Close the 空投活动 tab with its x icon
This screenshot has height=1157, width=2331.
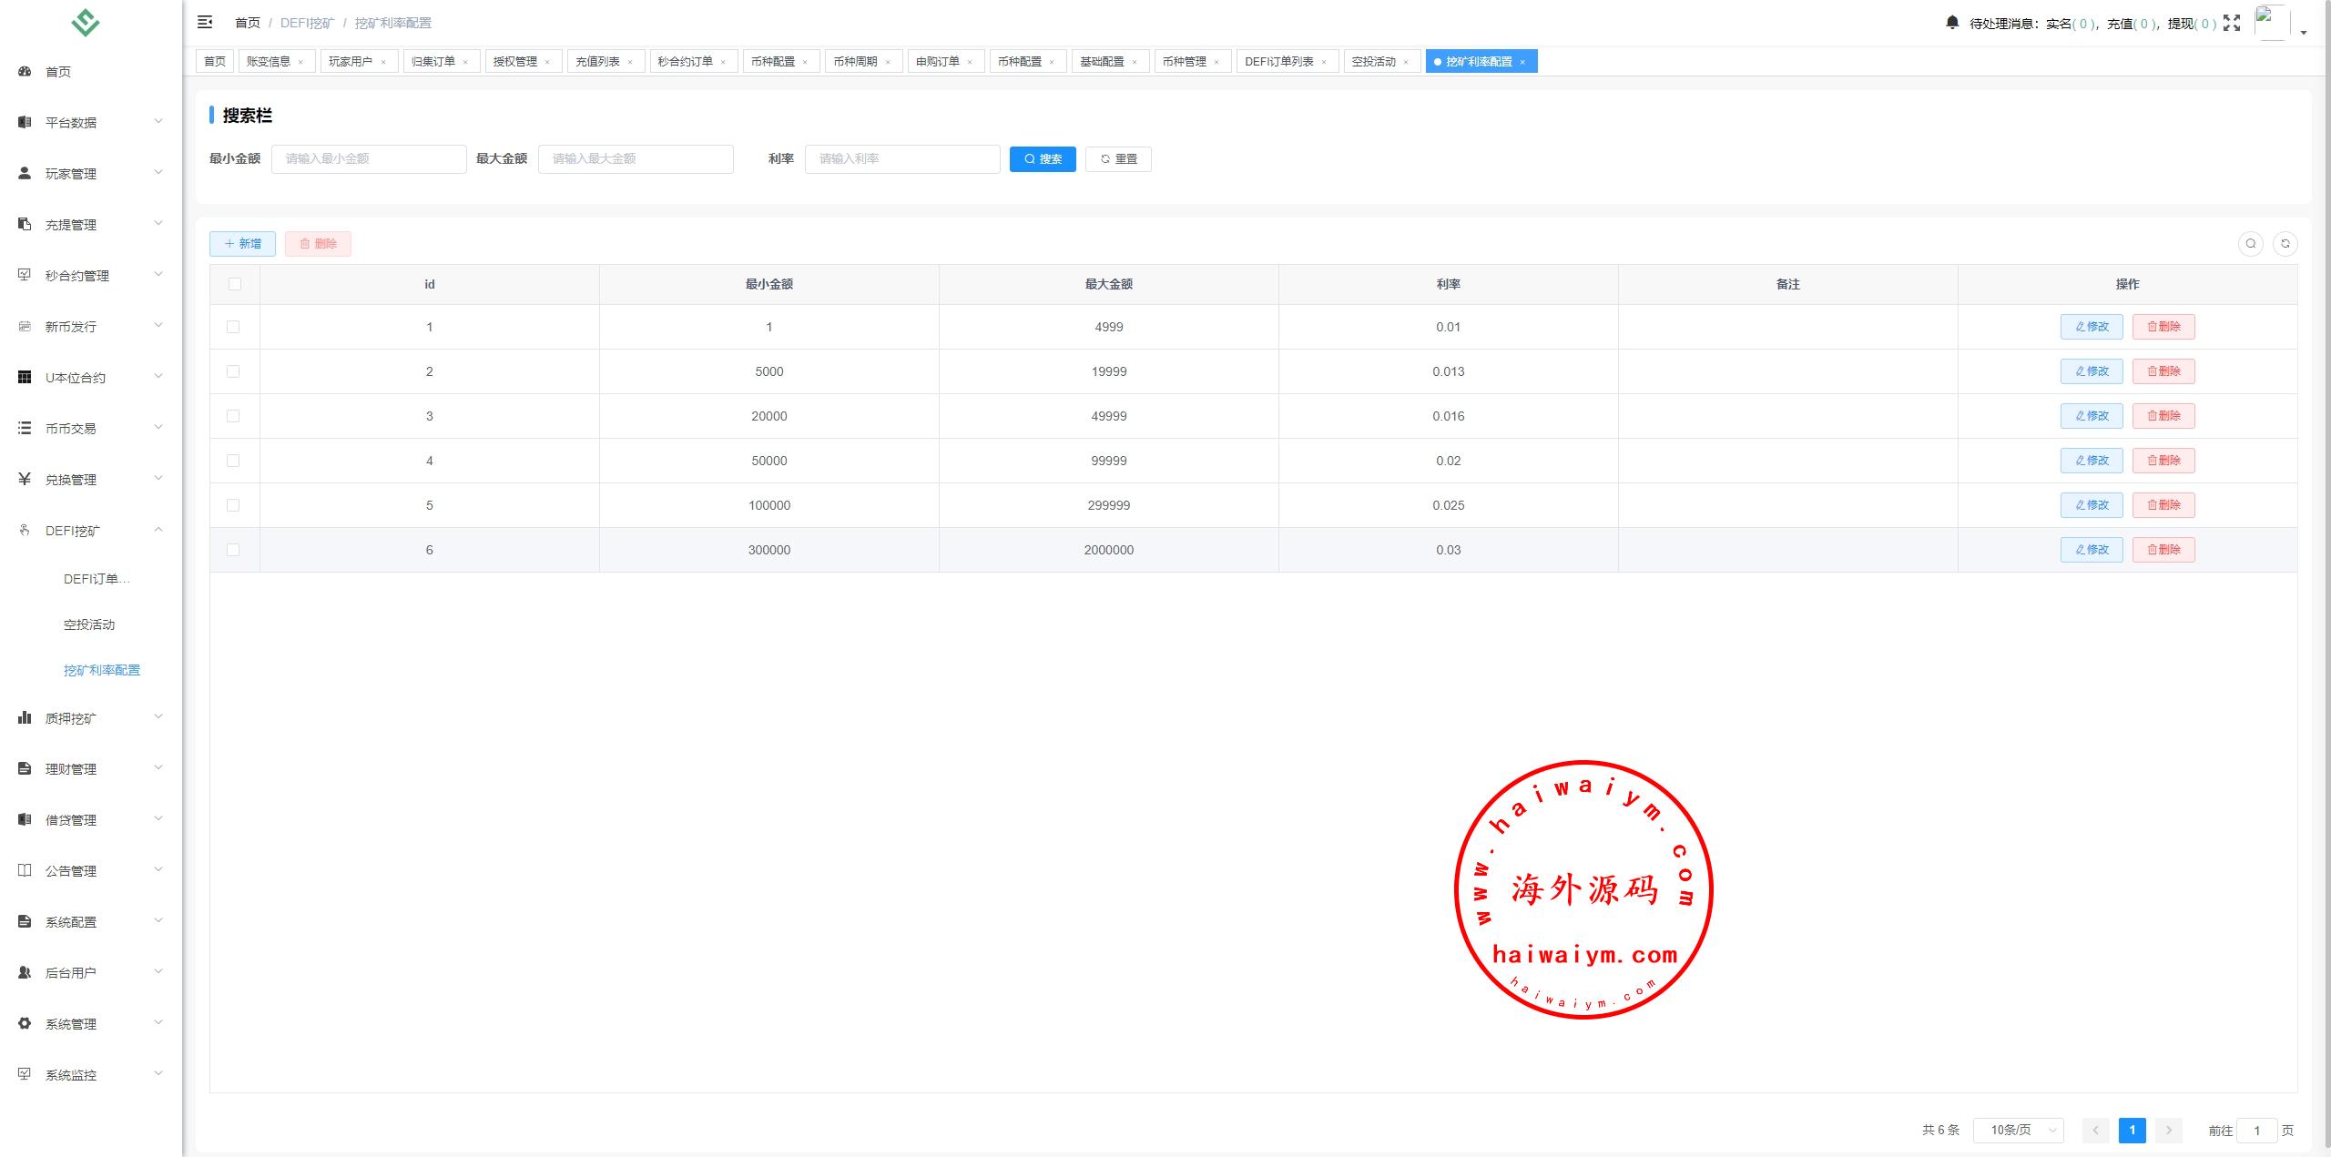point(1406,62)
